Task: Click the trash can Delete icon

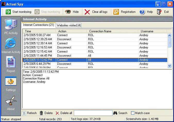Action: click(x=41, y=113)
